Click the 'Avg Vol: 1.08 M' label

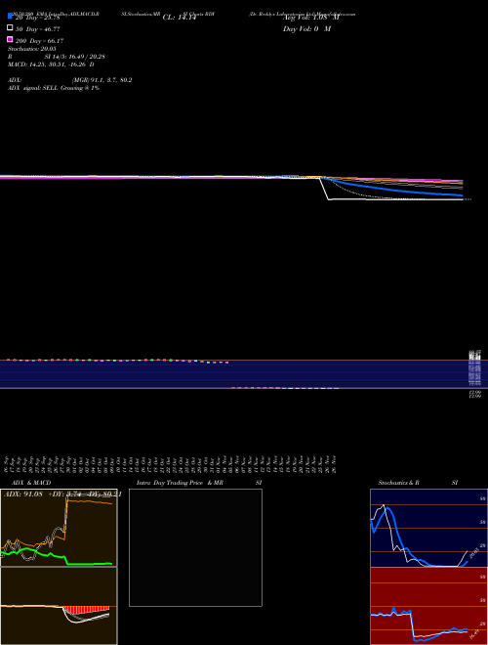click(x=311, y=18)
